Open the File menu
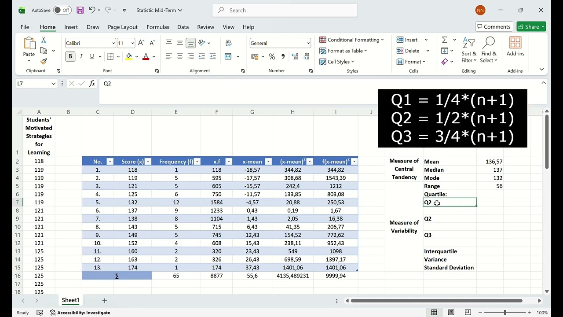The image size is (563, 317). tap(25, 27)
